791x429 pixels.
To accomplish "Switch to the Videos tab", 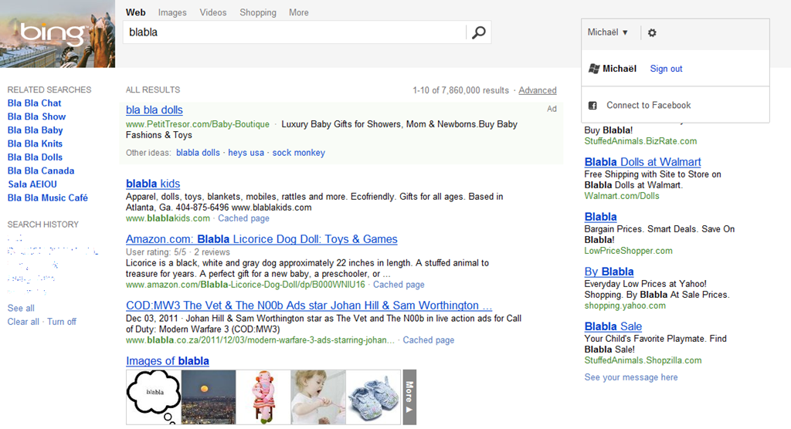I will 213,12.
